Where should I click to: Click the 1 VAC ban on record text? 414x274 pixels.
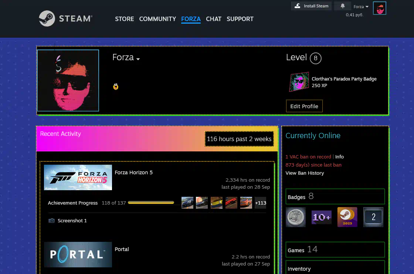click(x=308, y=157)
